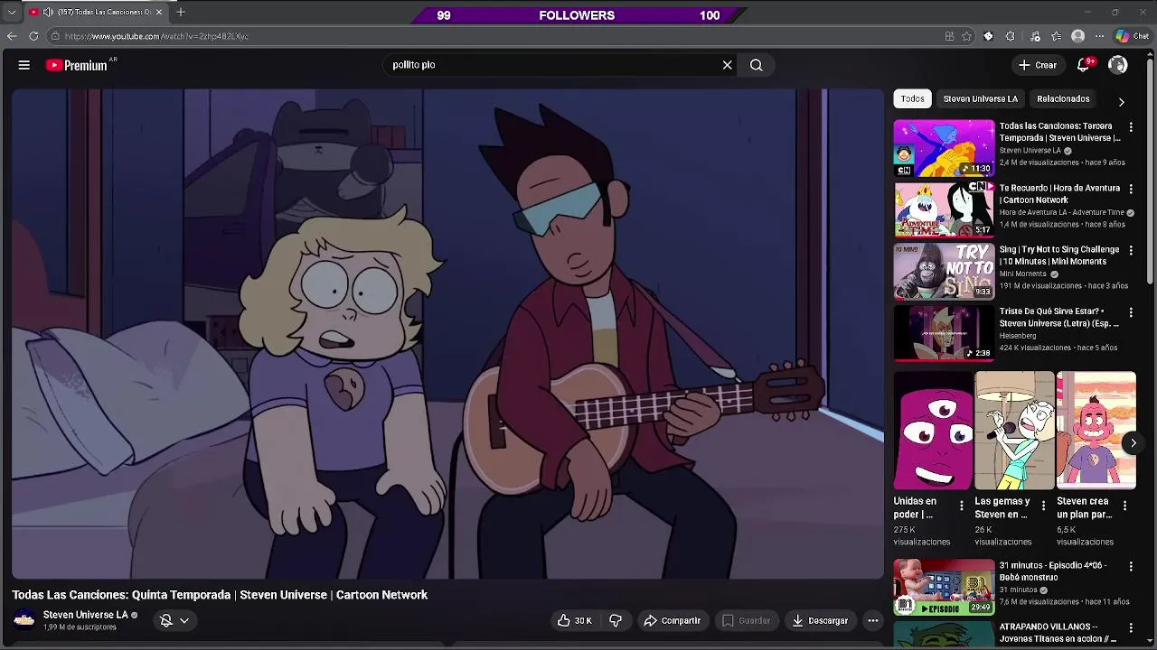Select the Relacionados filter chip
This screenshot has height=650, width=1157.
coord(1063,98)
